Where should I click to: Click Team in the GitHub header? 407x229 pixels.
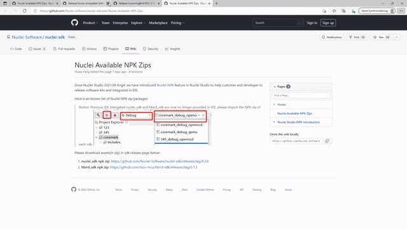[106, 23]
